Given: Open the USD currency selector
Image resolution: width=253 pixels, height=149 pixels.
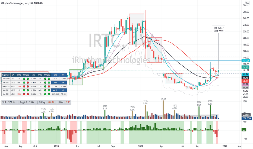Looking at the screenshot, I should [247, 3].
